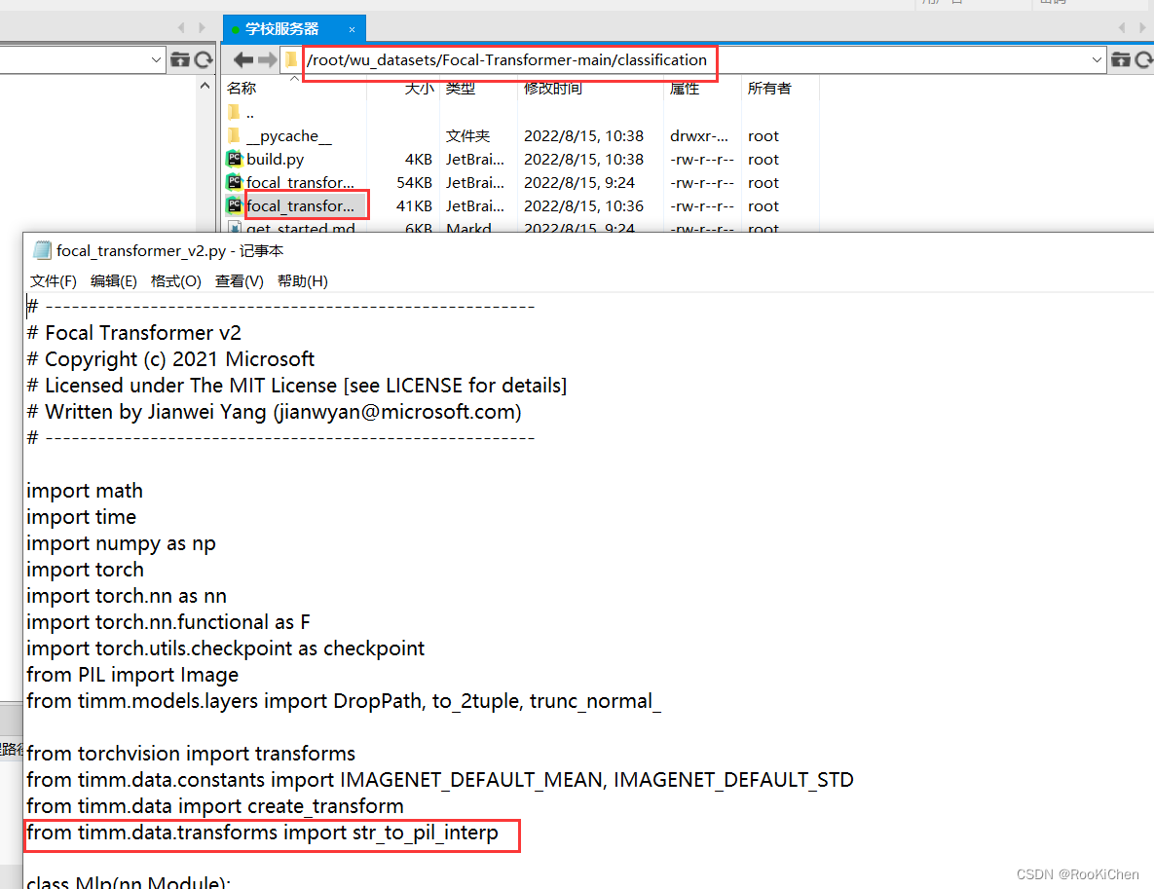Click 54KB size cell
1154x889 pixels.
coord(414,182)
